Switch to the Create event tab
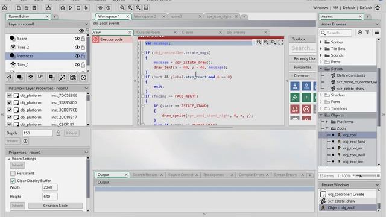This screenshot has width=386, height=217. click(188, 32)
